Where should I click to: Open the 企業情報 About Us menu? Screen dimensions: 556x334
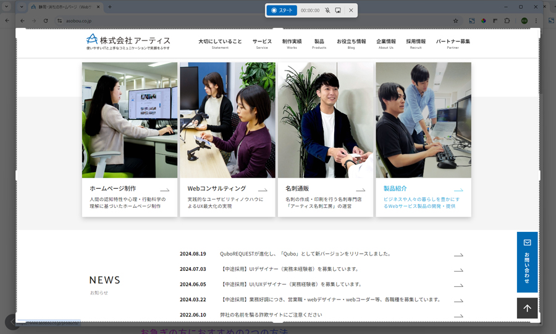coord(385,44)
